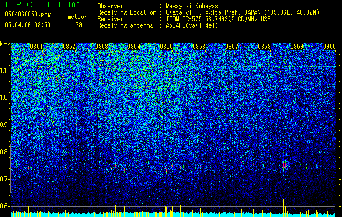Click the 0856 time marker

click(x=199, y=47)
